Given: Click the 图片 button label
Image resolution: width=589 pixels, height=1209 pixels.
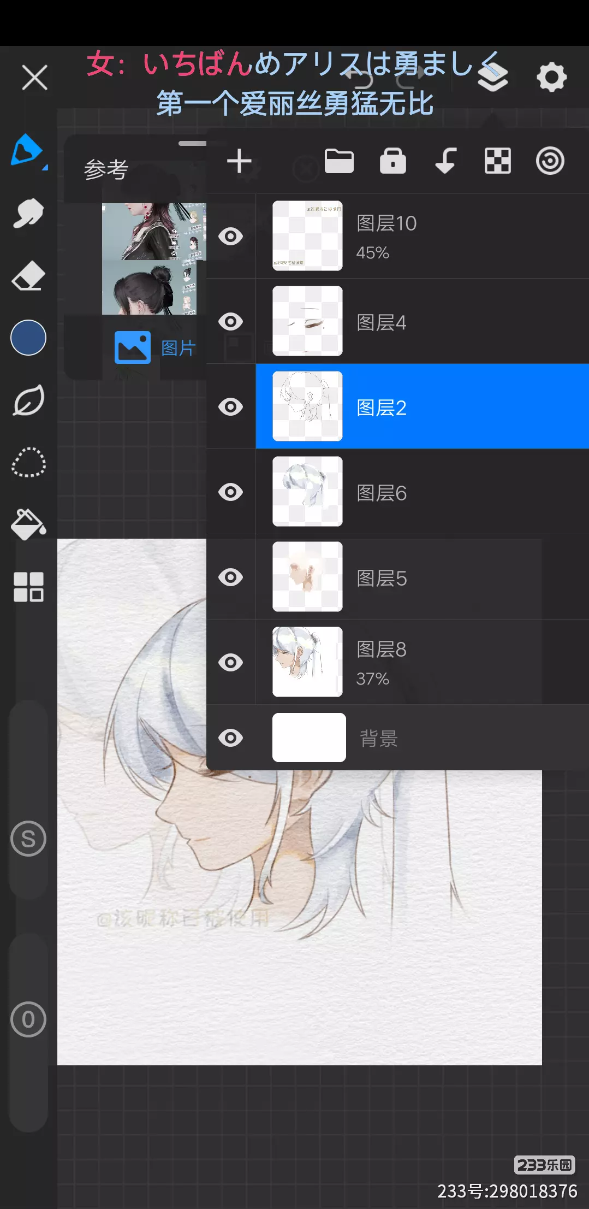Looking at the screenshot, I should (179, 348).
